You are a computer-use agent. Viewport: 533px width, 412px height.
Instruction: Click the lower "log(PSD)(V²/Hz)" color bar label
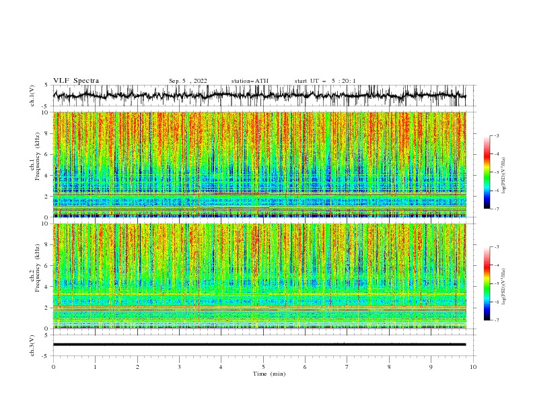(x=503, y=287)
